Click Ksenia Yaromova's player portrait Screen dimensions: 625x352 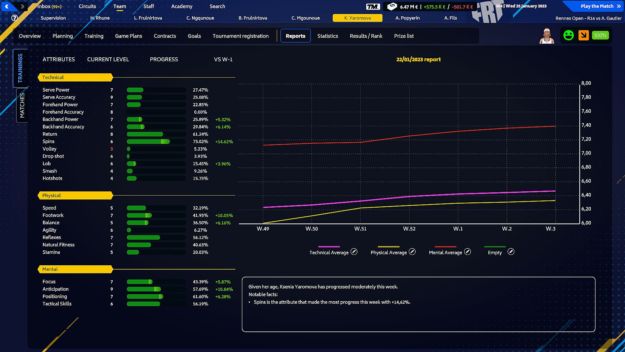tap(547, 36)
